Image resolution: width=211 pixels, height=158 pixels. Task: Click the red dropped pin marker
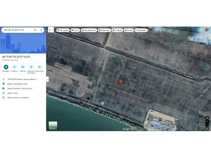pyautogui.click(x=121, y=82)
